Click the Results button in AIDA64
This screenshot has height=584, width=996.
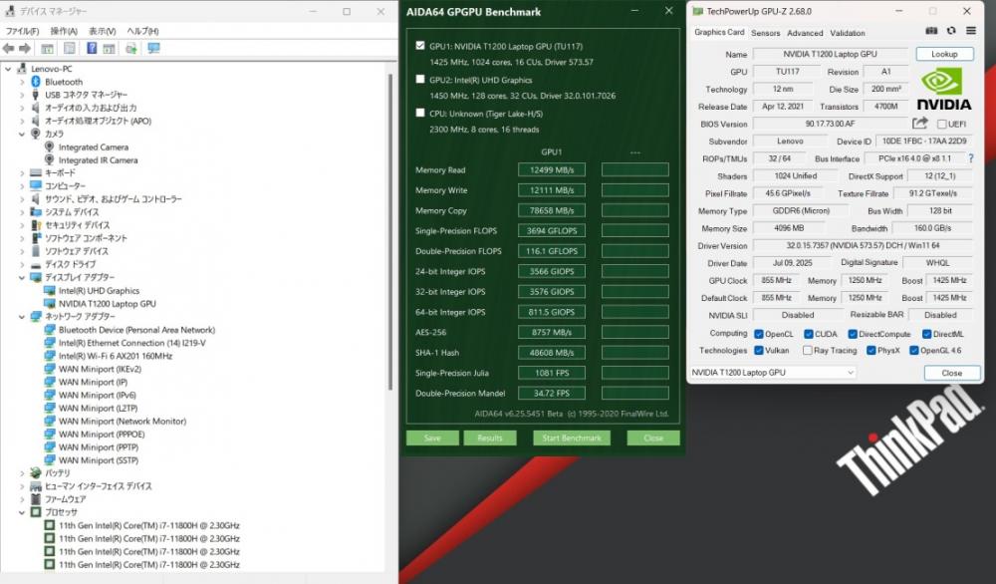(x=490, y=438)
